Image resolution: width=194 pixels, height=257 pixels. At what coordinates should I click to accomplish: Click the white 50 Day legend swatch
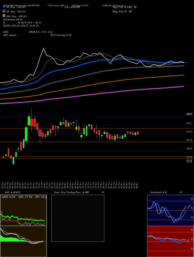4,11
